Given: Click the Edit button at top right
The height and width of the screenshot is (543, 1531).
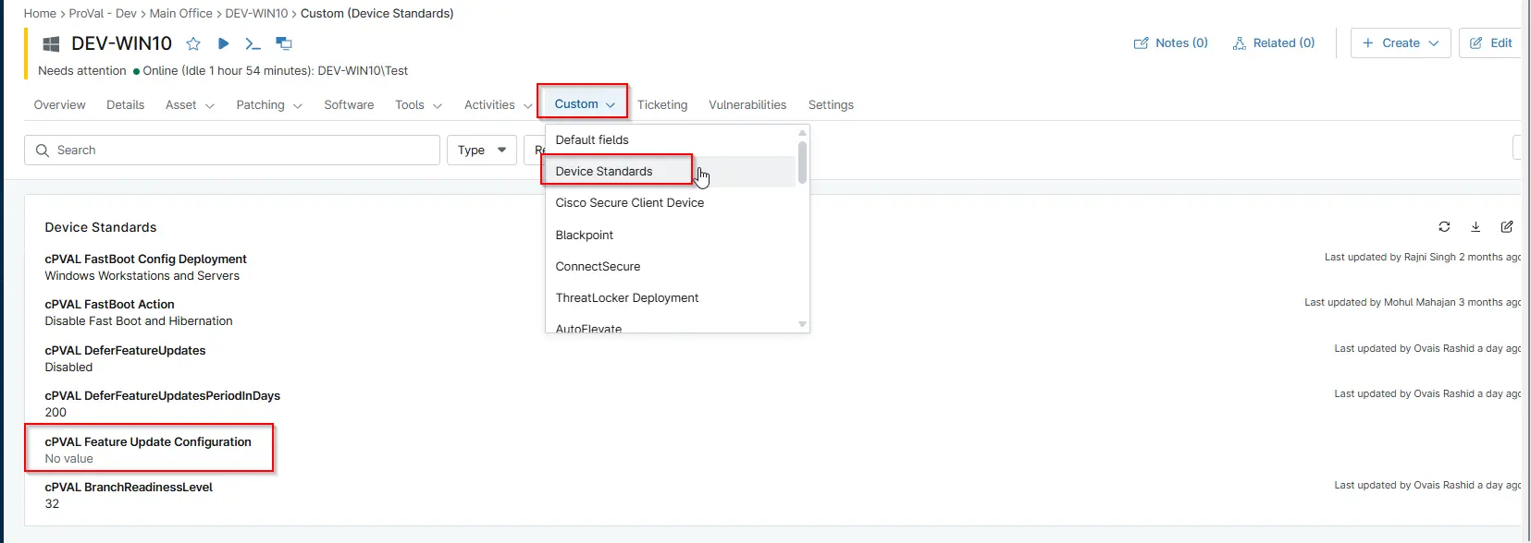Looking at the screenshot, I should (1490, 43).
